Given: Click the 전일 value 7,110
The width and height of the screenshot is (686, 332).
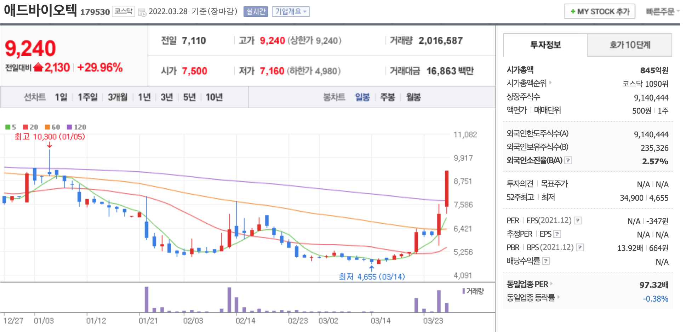Looking at the screenshot, I should (x=194, y=41).
